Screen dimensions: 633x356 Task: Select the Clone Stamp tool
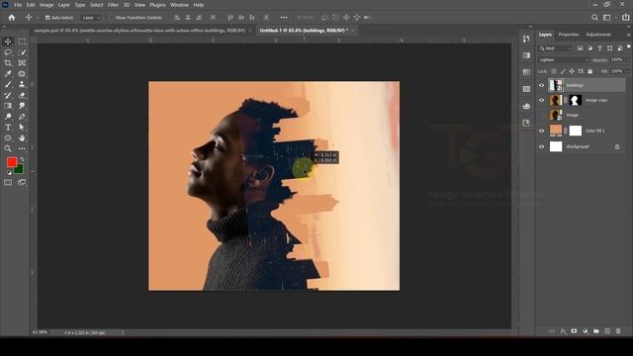click(22, 84)
